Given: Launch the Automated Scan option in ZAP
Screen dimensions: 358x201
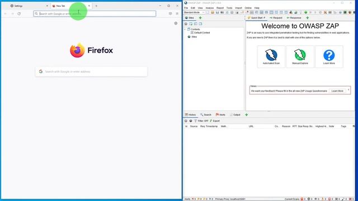Looking at the screenshot, I should click(x=271, y=56).
